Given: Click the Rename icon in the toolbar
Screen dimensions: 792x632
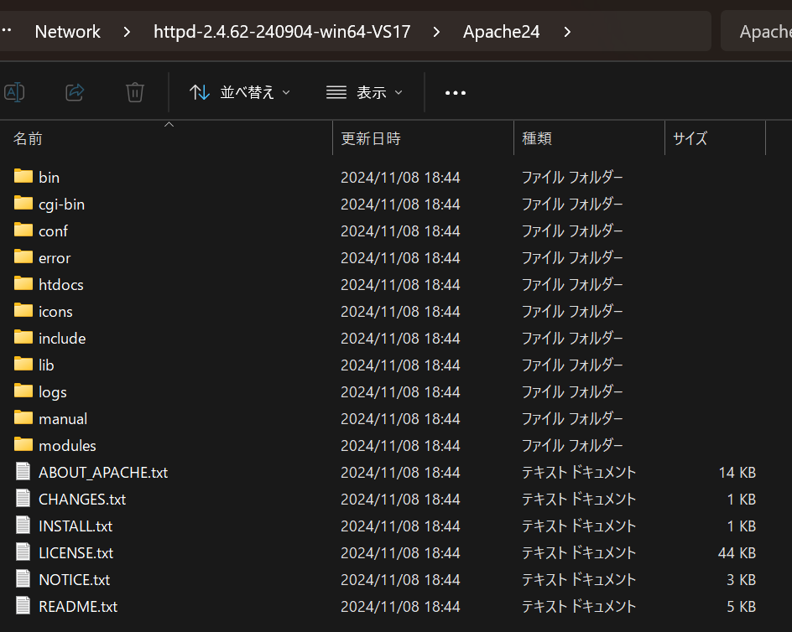Looking at the screenshot, I should (x=14, y=92).
